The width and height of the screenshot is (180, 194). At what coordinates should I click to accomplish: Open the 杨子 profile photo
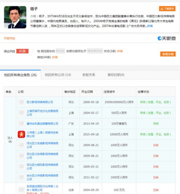pos(15,17)
